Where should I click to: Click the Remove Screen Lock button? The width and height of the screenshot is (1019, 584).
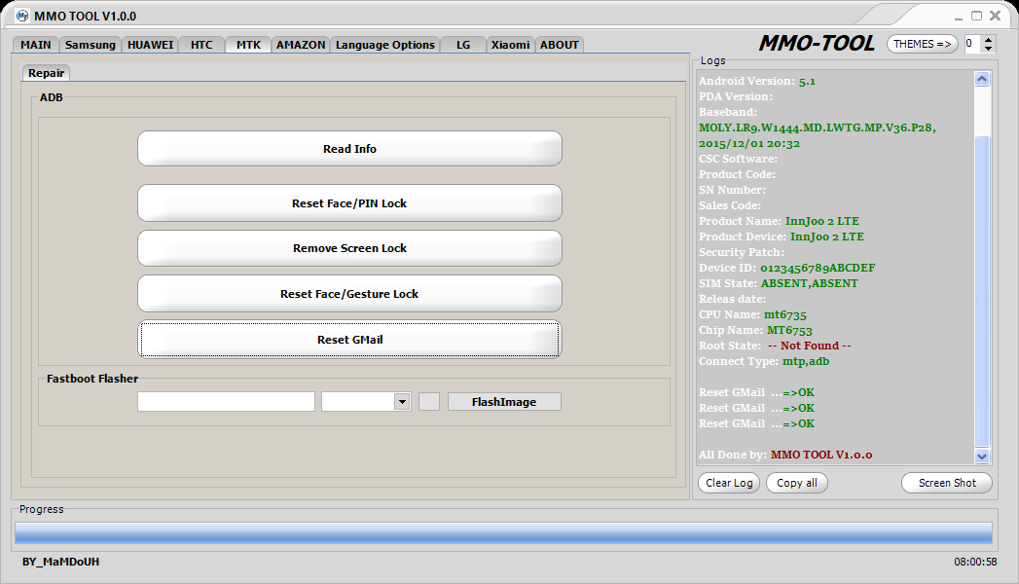click(349, 248)
